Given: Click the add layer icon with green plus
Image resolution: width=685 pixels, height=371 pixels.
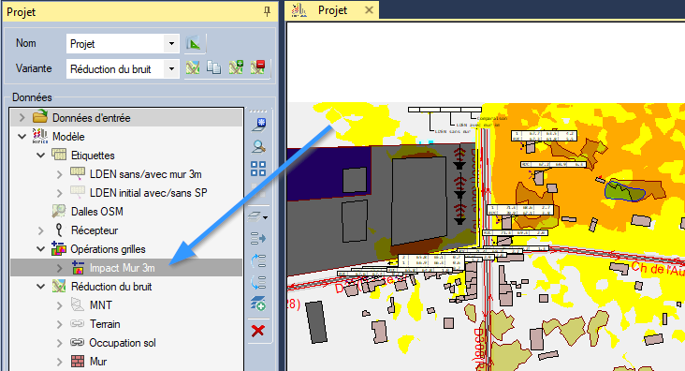Looking at the screenshot, I should point(258,304).
